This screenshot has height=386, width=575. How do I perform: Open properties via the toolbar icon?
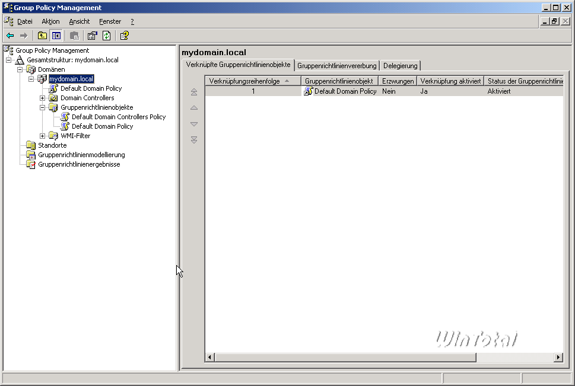pos(92,36)
